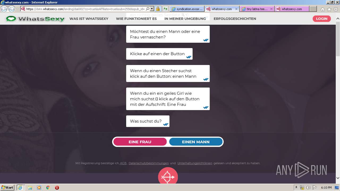Click the network tray icon
This screenshot has height=191, width=340.
(302, 188)
